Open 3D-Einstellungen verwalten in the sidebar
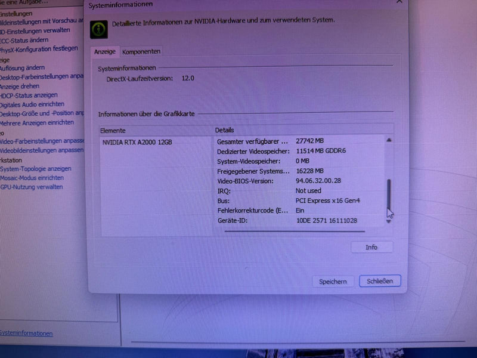This screenshot has height=358, width=477. tap(35, 31)
